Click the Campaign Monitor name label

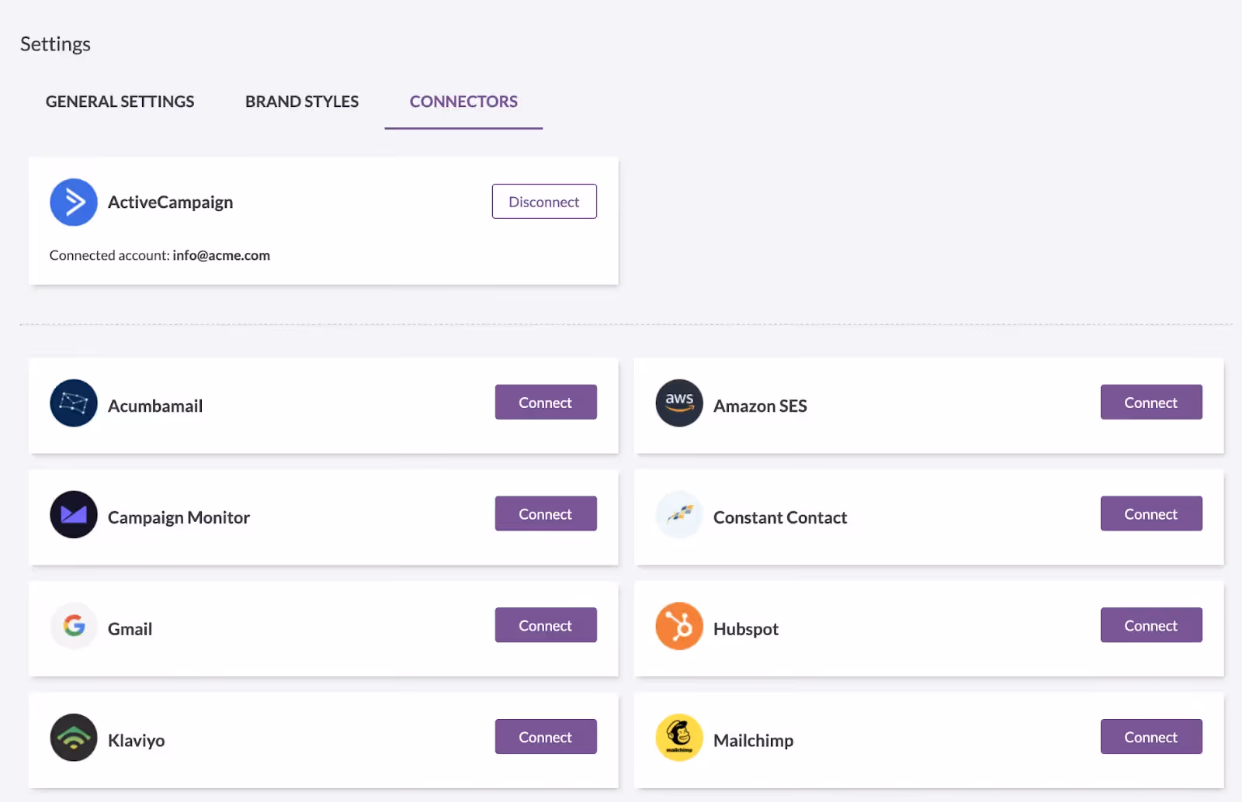point(179,518)
